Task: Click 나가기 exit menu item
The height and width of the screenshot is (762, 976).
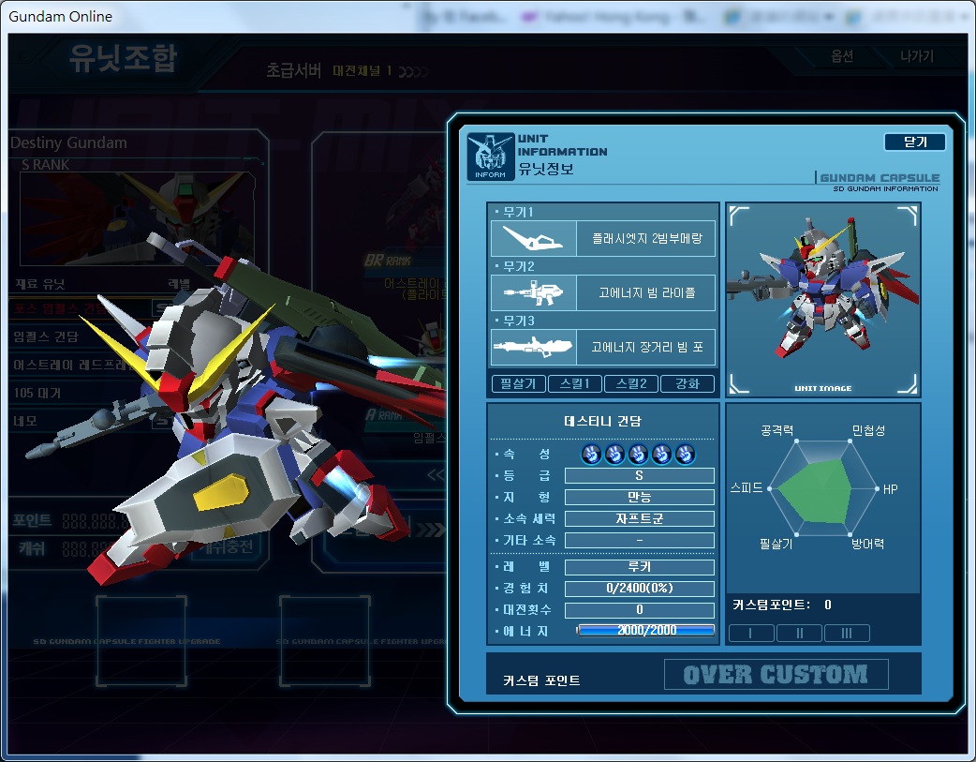Action: tap(916, 56)
